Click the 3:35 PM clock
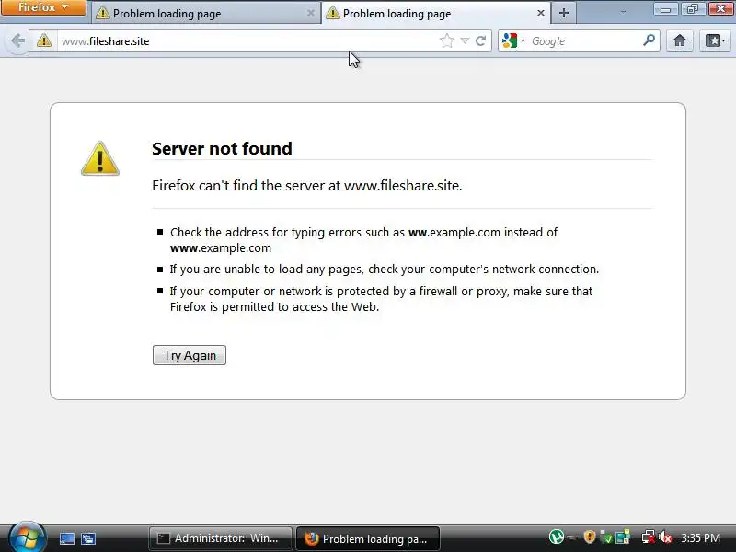The width and height of the screenshot is (736, 552). click(701, 537)
